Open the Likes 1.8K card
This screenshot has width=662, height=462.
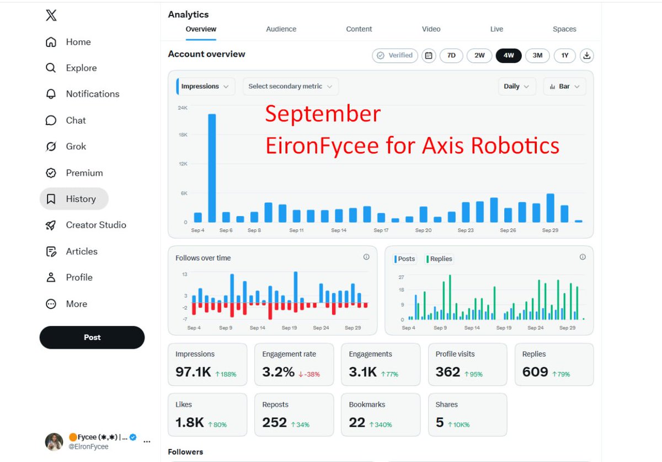pyautogui.click(x=207, y=415)
